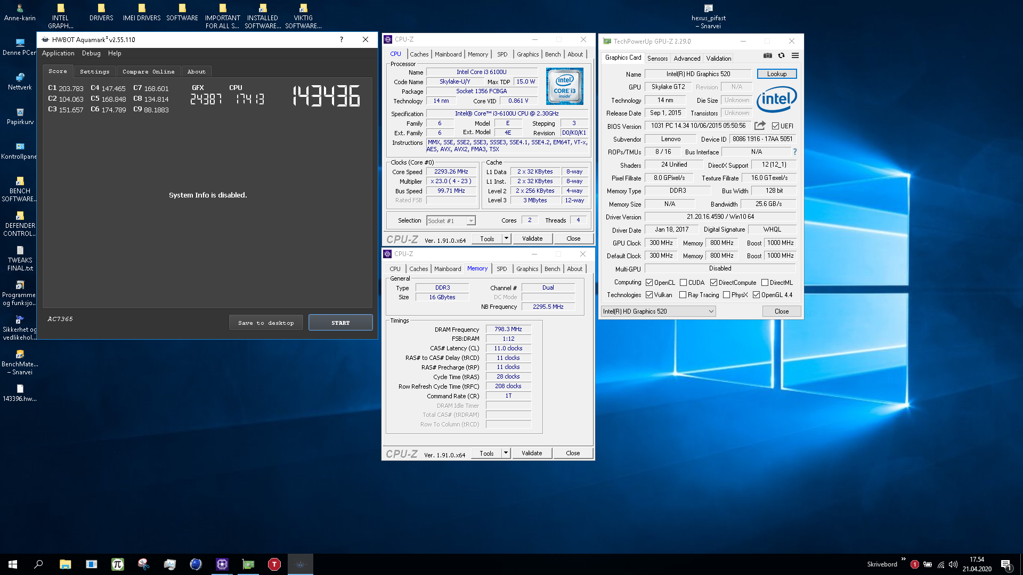Click the network Wi-Fi tray icon
This screenshot has width=1023, height=575.
tap(941, 564)
